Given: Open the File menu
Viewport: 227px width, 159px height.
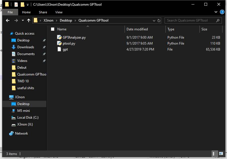Looking at the screenshot, I should tap(10, 12).
